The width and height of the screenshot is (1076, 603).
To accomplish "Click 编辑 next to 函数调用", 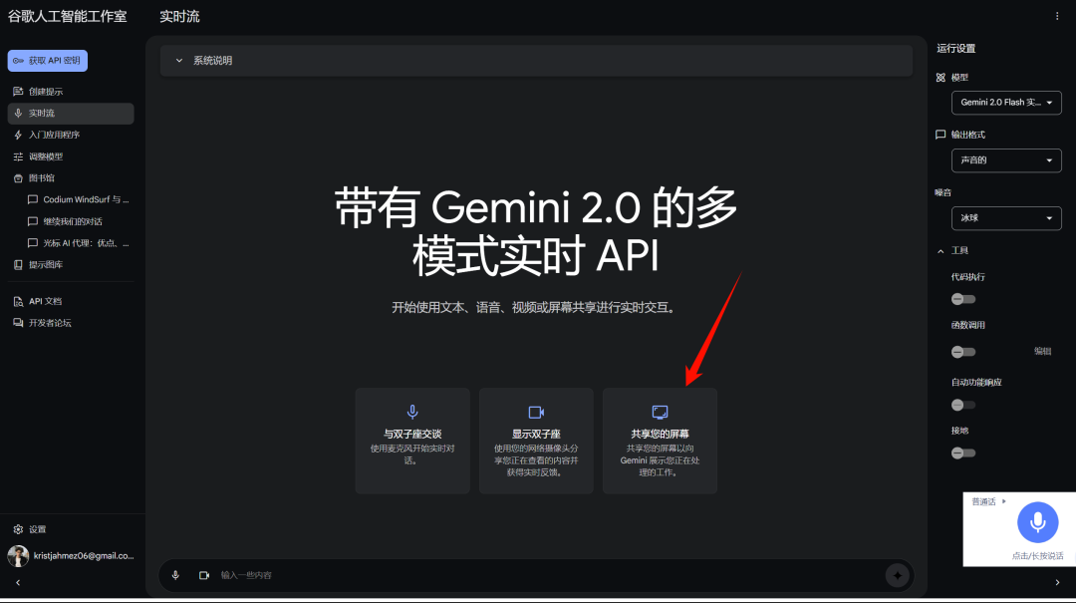I will (1042, 351).
